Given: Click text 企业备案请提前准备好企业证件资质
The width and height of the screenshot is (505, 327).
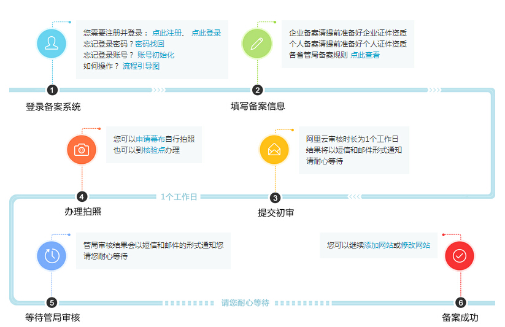Looking at the screenshot, I should [x=348, y=33].
